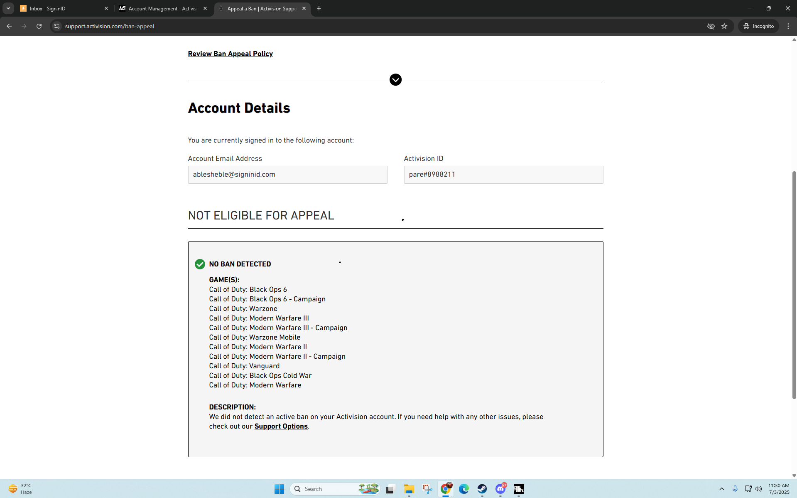The width and height of the screenshot is (797, 498).
Task: Click the DESCRIPTION: label
Action: pyautogui.click(x=233, y=407)
